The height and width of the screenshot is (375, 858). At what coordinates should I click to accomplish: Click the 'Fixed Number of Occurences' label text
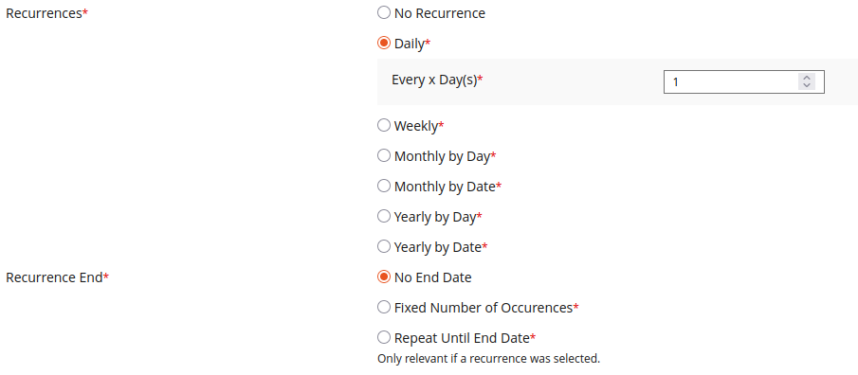pyautogui.click(x=484, y=308)
